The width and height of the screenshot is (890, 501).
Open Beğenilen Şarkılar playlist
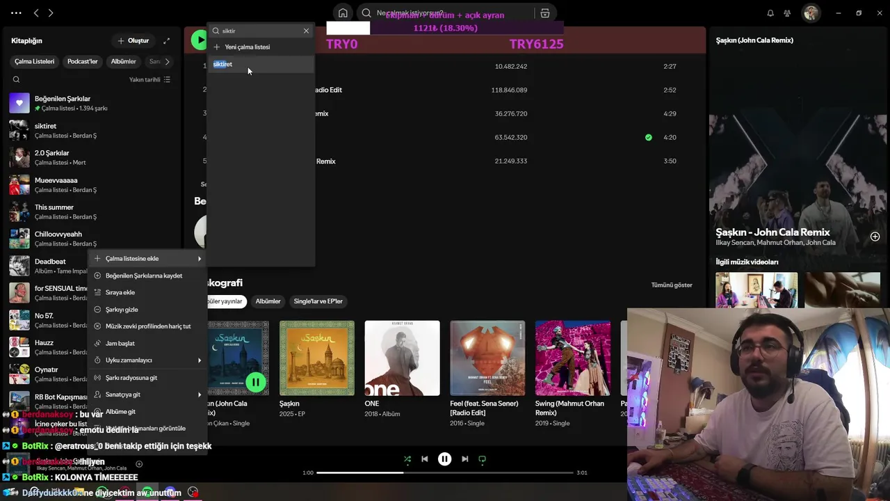pyautogui.click(x=90, y=103)
